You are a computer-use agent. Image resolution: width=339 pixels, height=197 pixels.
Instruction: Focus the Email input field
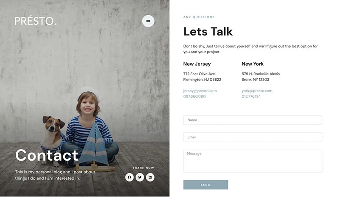253,137
